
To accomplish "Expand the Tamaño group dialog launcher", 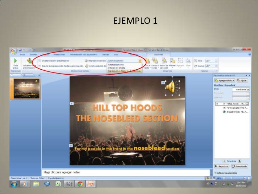I will tap(217, 71).
